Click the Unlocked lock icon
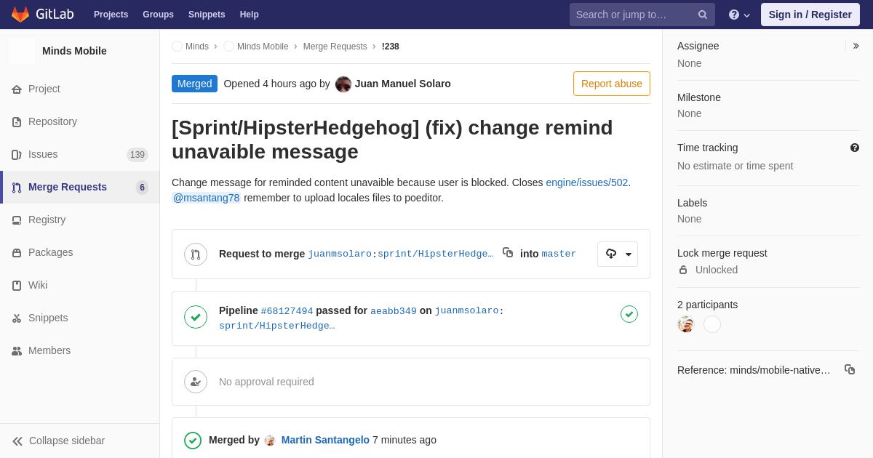 click(683, 270)
